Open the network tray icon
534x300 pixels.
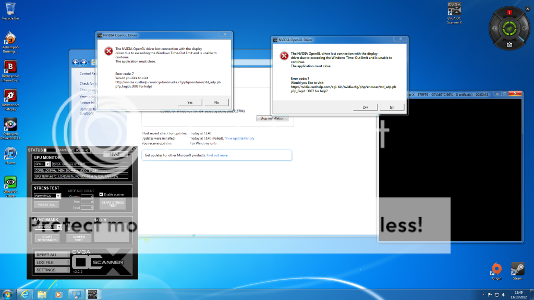tap(496, 295)
